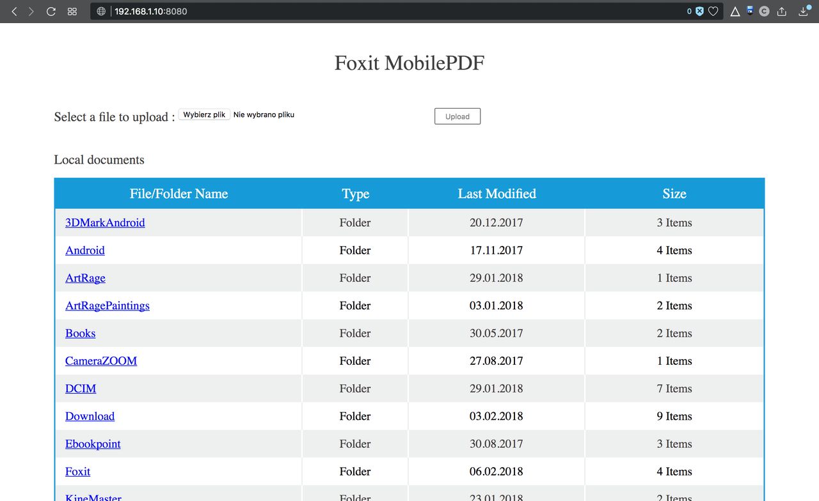Open the Ebookpoint folder link

(x=93, y=443)
